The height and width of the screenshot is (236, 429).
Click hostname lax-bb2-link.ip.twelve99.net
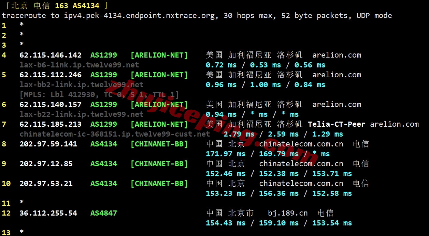point(74,84)
